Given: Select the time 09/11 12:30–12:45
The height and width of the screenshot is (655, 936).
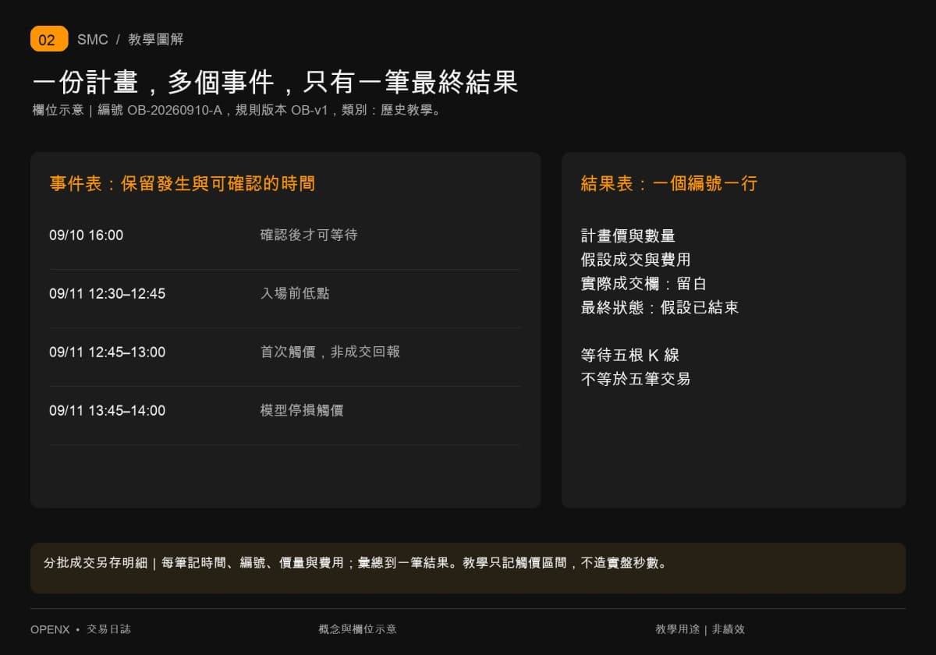Looking at the screenshot, I should (x=107, y=293).
